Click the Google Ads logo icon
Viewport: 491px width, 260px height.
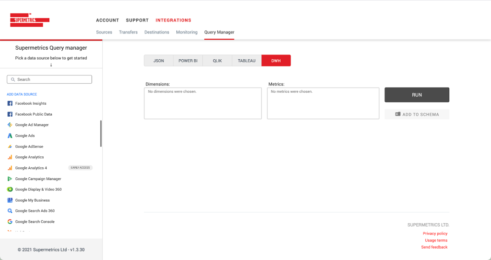[x=10, y=136]
